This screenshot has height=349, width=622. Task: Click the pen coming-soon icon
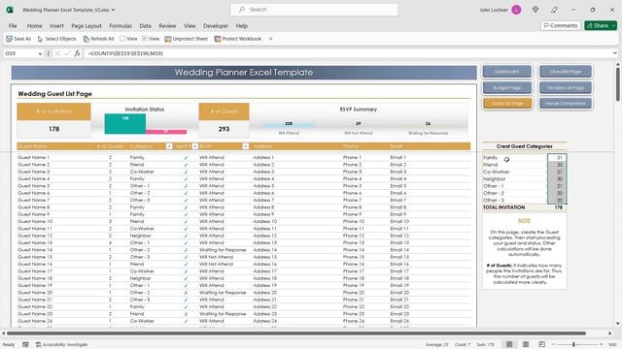coord(554,10)
